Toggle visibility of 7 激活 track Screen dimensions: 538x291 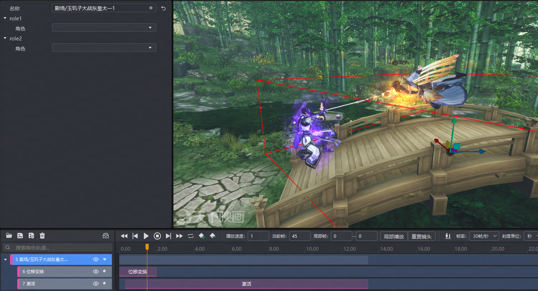96,284
